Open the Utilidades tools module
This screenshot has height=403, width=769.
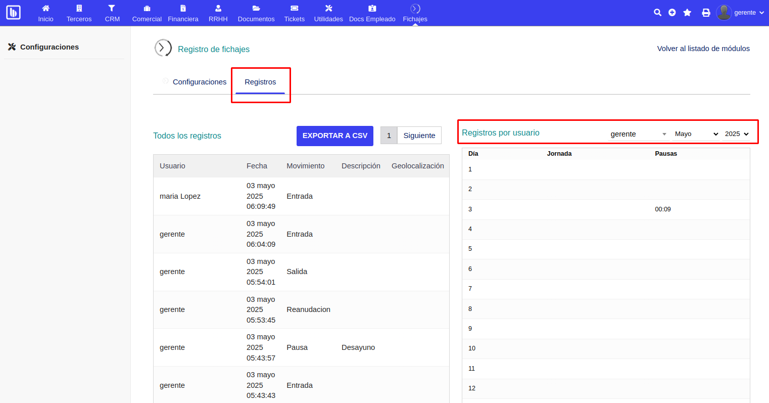(328, 13)
